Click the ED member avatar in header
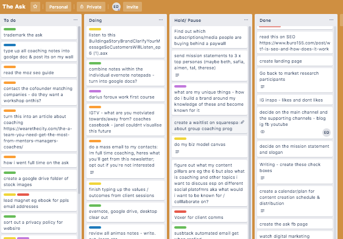The height and width of the screenshot is (239, 343). point(116,7)
